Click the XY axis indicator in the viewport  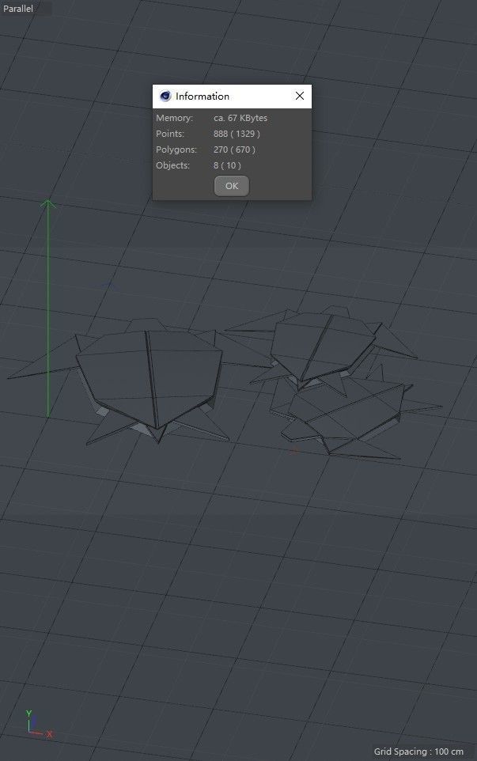(38, 724)
